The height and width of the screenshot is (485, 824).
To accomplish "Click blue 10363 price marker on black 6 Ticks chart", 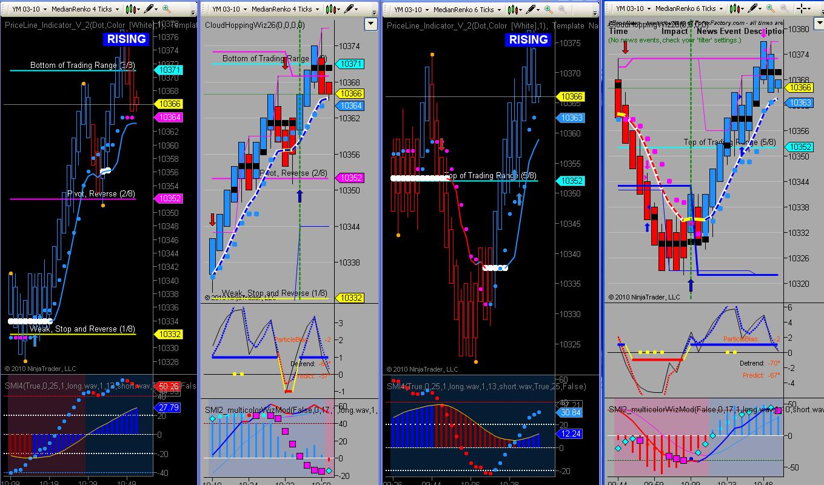I will pos(570,118).
